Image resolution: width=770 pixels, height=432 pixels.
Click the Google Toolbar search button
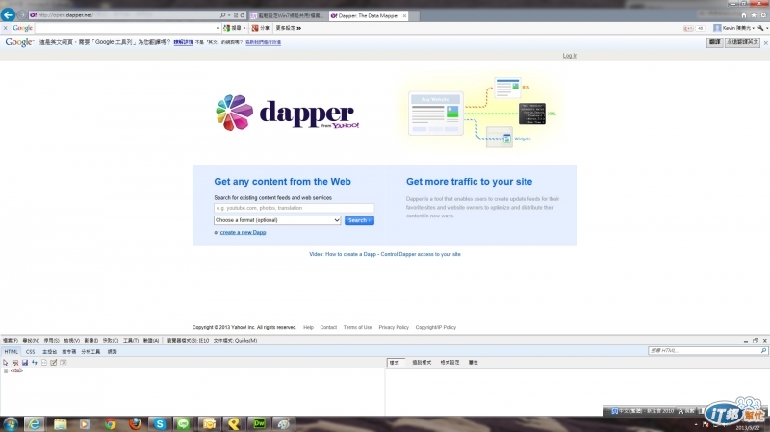click(x=234, y=28)
